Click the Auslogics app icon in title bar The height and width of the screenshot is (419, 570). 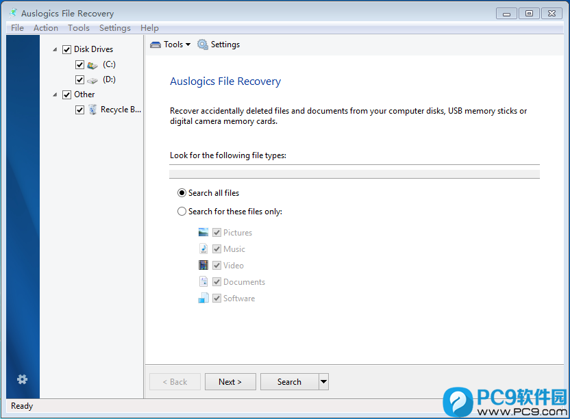[13, 13]
